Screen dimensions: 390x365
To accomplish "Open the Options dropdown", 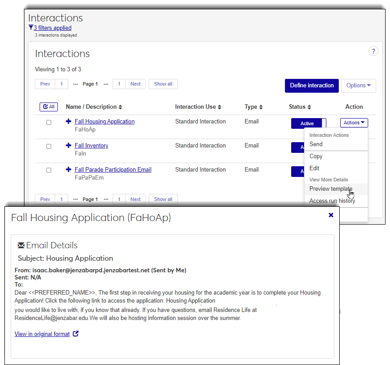I will [358, 86].
